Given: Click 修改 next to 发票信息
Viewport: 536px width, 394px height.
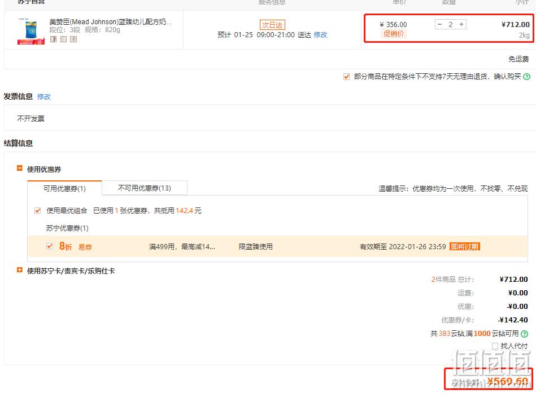Looking at the screenshot, I should [x=43, y=97].
